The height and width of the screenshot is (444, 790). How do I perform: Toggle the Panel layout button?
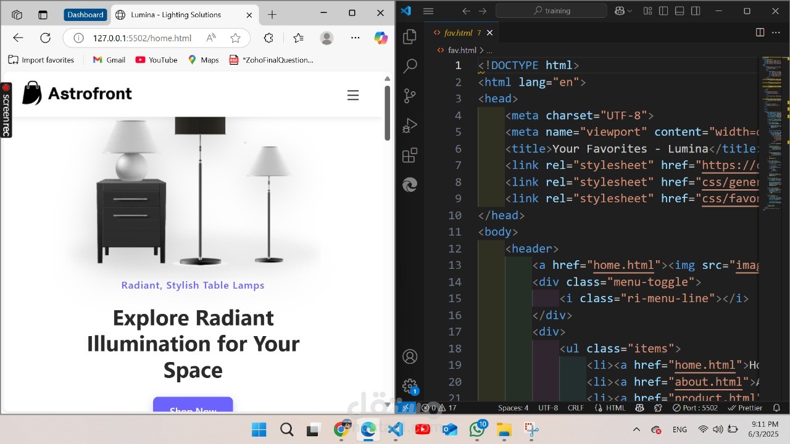coord(680,10)
